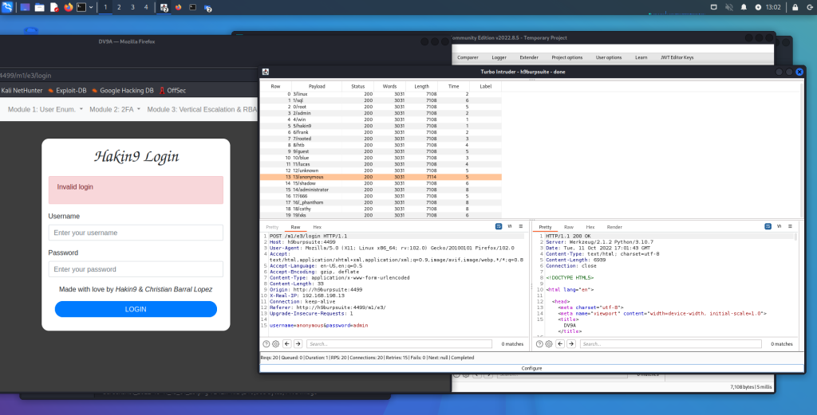Focus the file manager taskbar window icon
The height and width of the screenshot is (415, 817).
click(207, 7)
